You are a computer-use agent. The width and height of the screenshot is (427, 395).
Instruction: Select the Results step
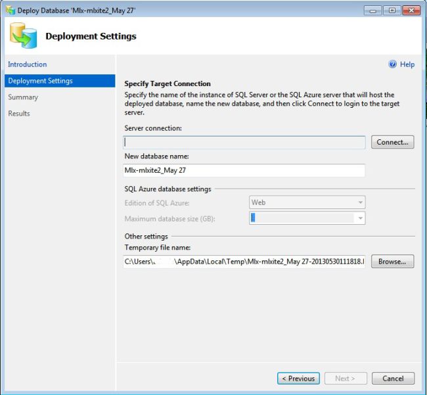tap(19, 114)
